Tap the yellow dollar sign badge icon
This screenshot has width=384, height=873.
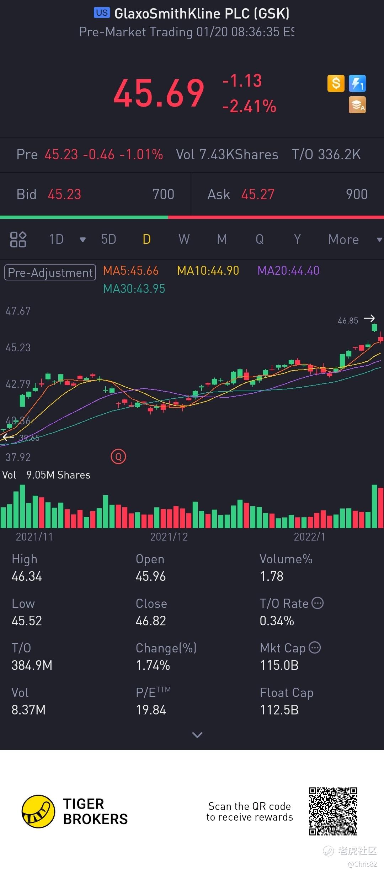[x=336, y=84]
